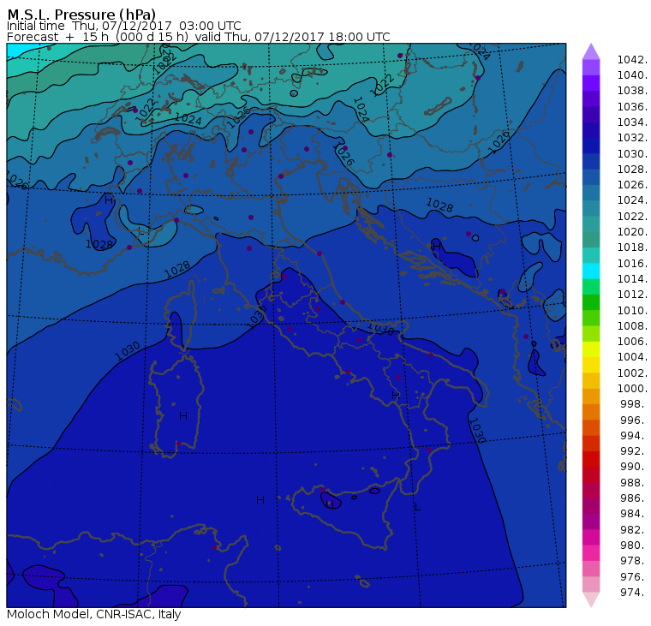The width and height of the screenshot is (651, 626).
Task: Click the '1018.' legend label
Action: coord(632,247)
